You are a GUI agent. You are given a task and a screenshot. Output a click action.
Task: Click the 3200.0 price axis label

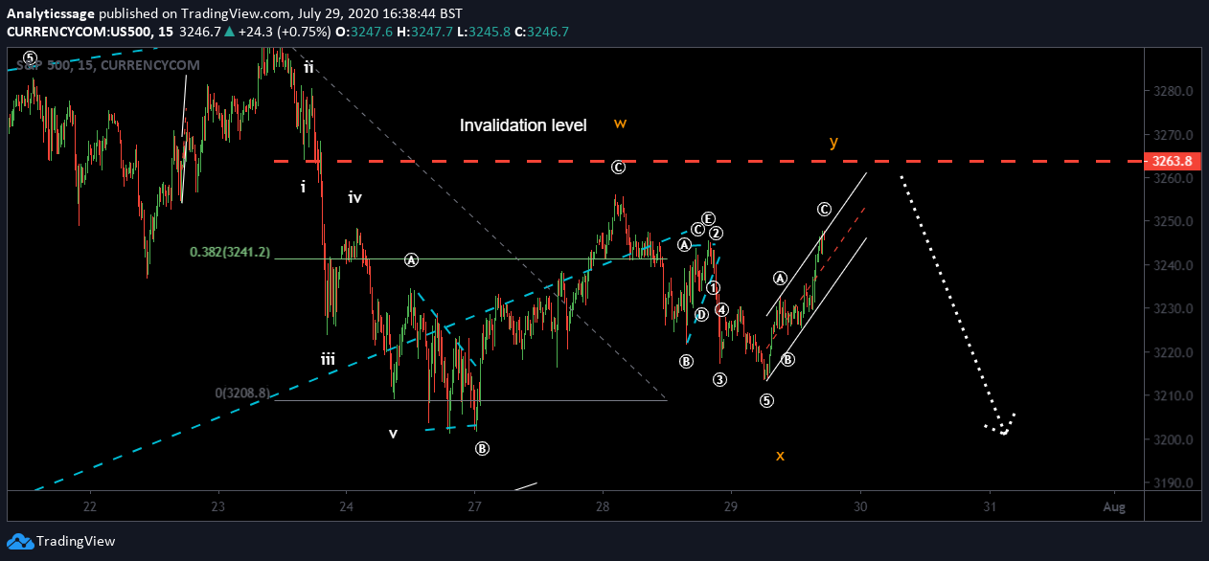tap(1175, 440)
